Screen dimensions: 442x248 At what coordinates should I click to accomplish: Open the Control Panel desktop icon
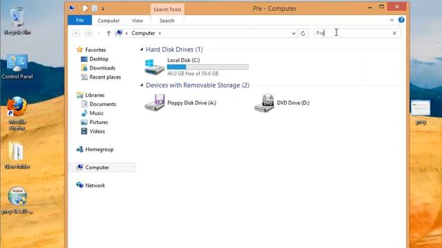pyautogui.click(x=17, y=66)
